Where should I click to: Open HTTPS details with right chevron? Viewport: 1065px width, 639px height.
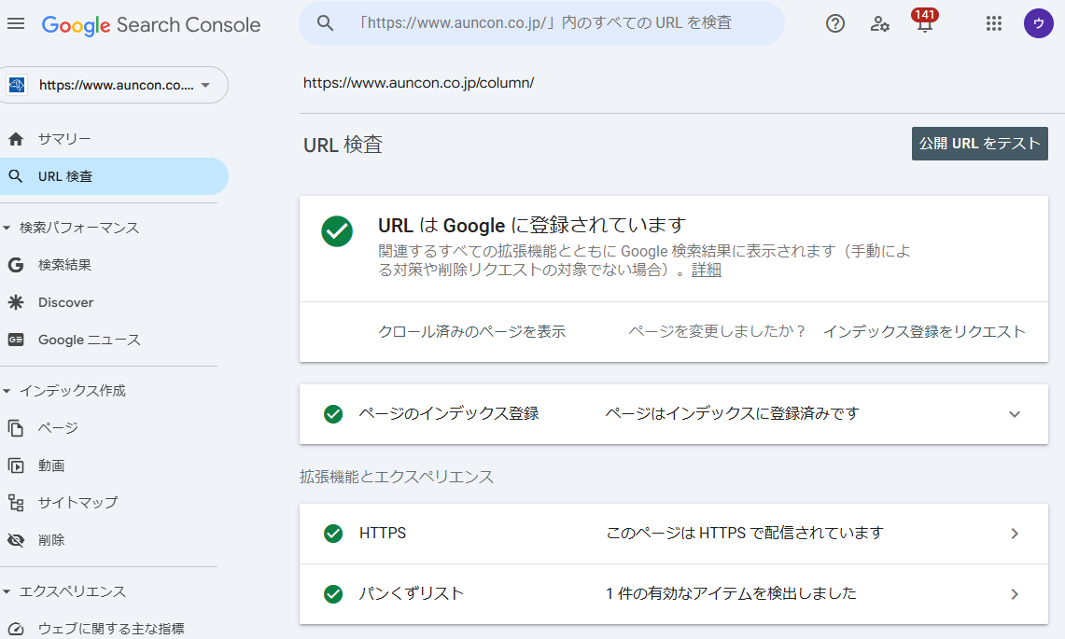click(x=1014, y=534)
